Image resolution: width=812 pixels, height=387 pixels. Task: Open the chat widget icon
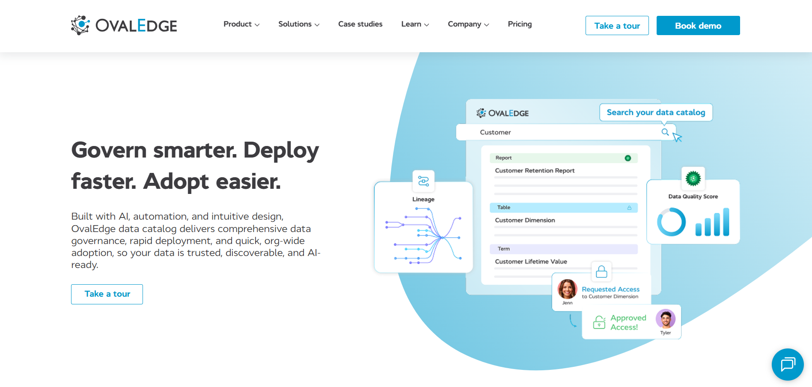click(x=788, y=364)
